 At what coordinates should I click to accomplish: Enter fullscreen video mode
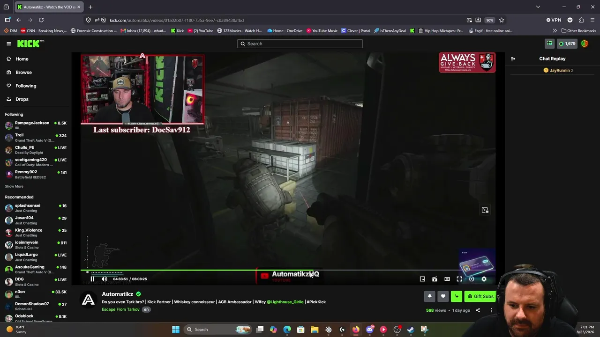coord(459,279)
